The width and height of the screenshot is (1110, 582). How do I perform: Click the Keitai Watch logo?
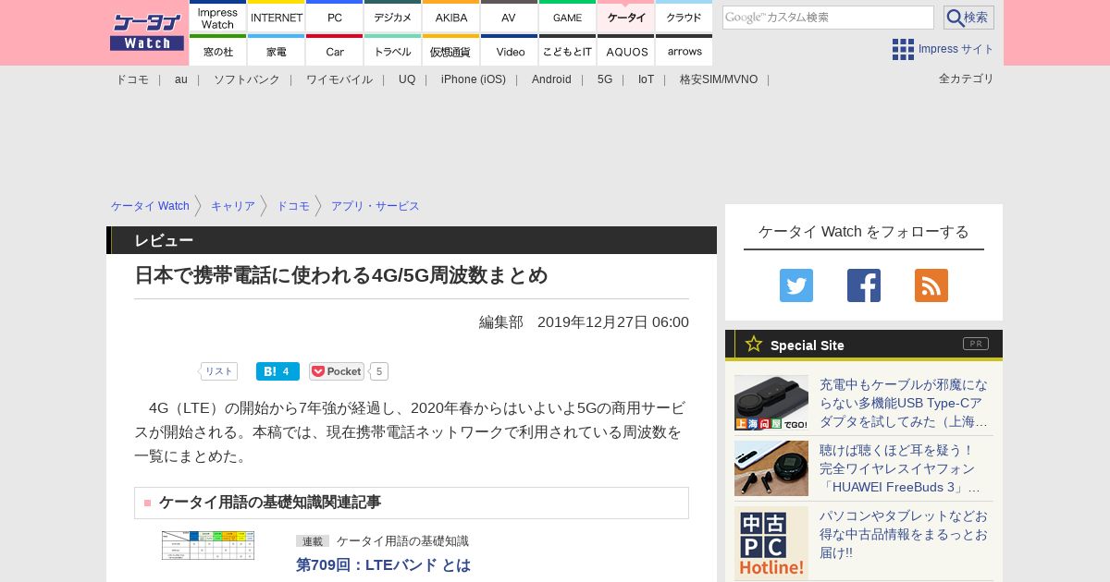[147, 32]
